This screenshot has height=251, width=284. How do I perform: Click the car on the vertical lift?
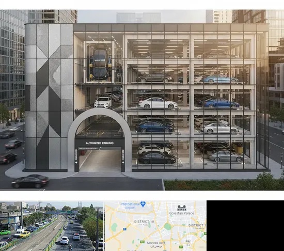pos(100,62)
